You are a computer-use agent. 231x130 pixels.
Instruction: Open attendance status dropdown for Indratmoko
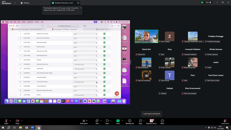[85, 69]
